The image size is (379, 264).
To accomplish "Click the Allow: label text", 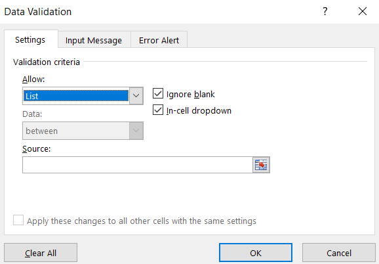I will pyautogui.click(x=33, y=79).
